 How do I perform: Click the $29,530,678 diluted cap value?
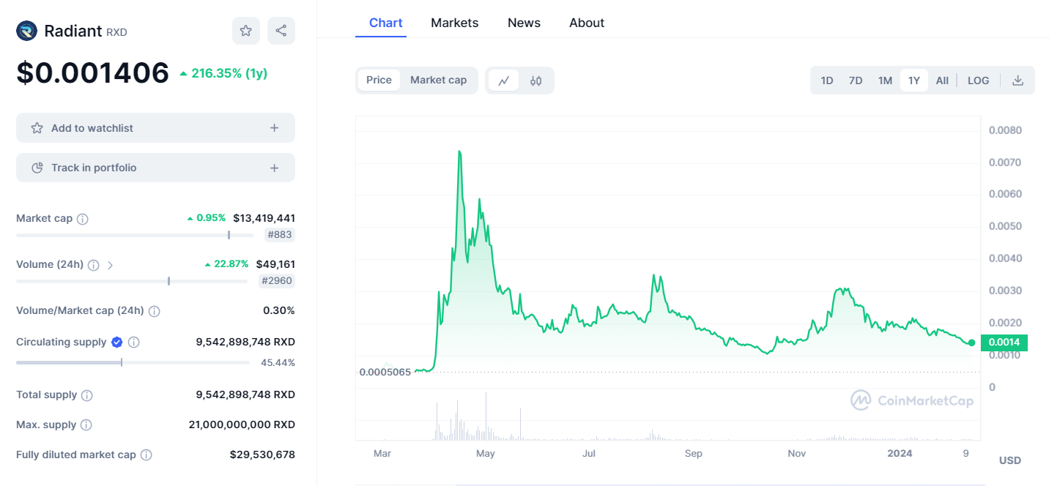tap(262, 455)
